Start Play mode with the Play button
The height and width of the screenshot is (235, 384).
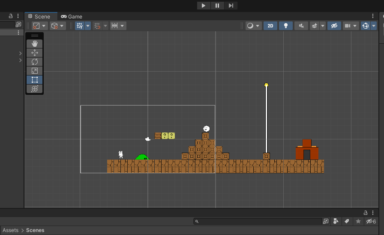pos(204,6)
